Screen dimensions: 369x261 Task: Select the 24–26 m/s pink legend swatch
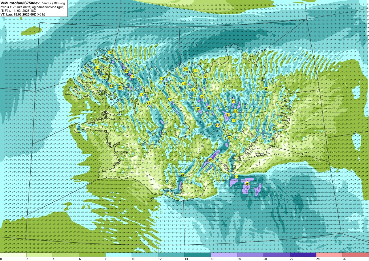[x=329, y=255]
